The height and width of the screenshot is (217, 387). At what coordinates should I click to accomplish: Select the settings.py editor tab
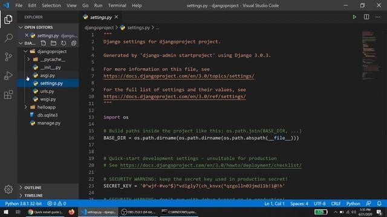point(101,17)
